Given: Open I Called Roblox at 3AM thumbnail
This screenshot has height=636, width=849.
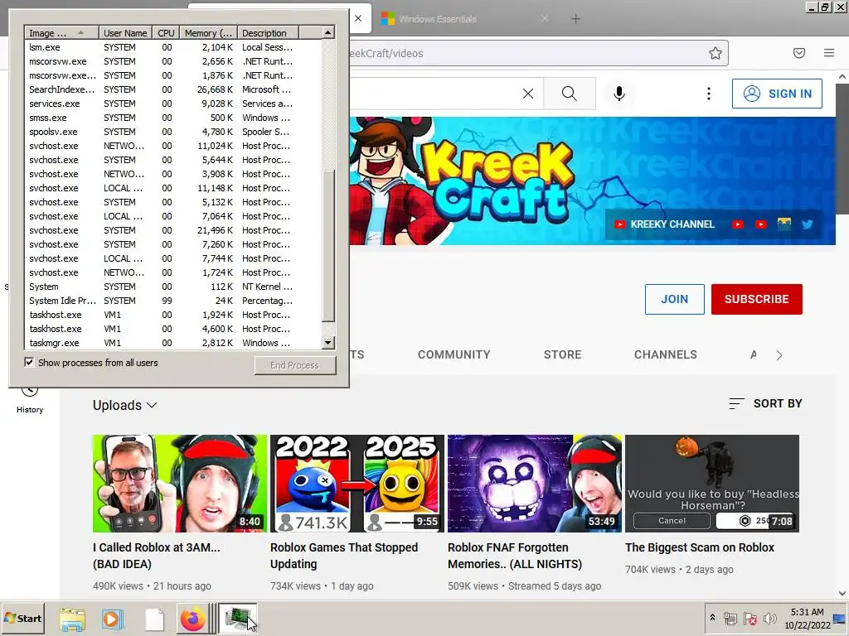Looking at the screenshot, I should pyautogui.click(x=180, y=484).
